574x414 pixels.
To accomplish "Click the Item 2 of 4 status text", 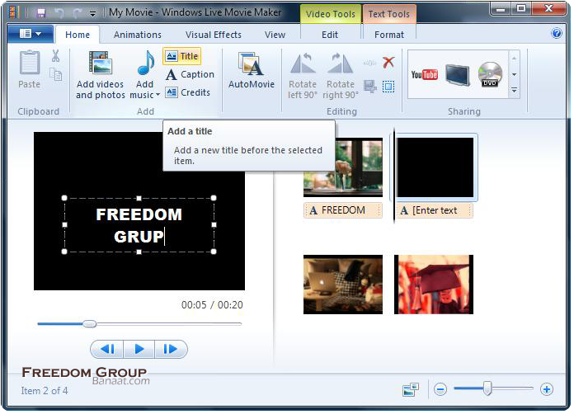I will (x=45, y=391).
